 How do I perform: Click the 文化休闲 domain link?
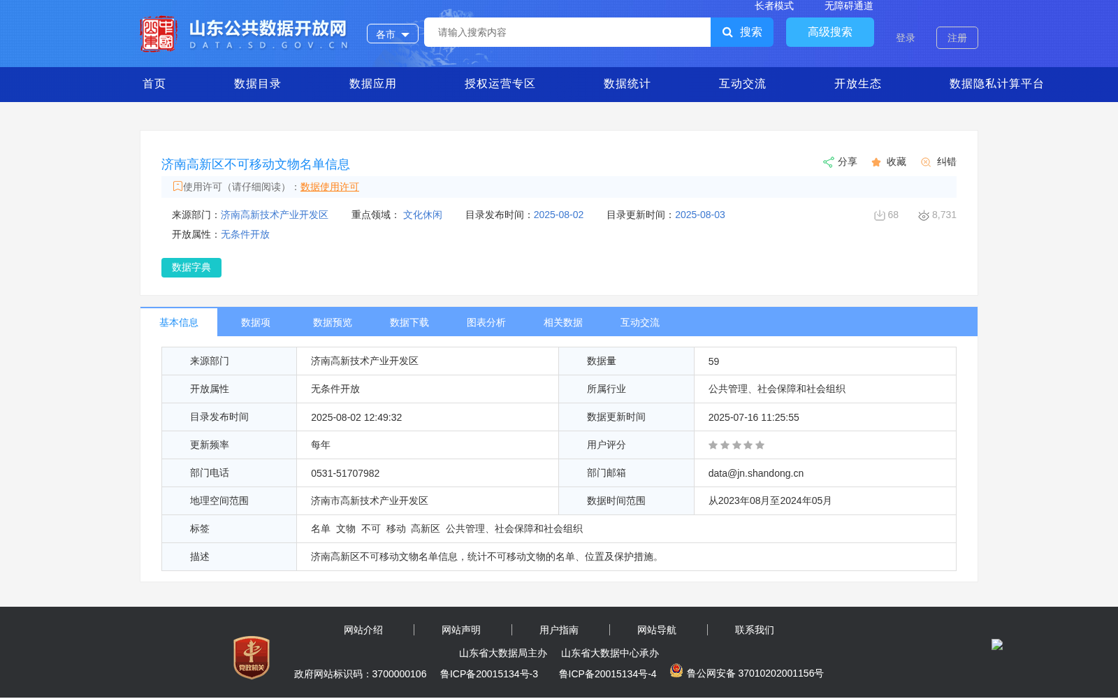[423, 215]
